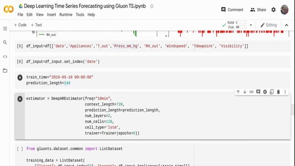Open the Colab home logo
This screenshot has width=295, height=166.
click(8, 9)
